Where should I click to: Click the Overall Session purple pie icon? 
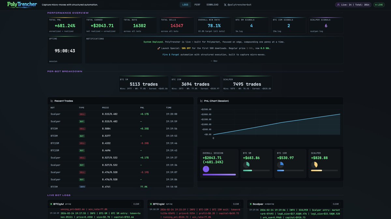tap(206, 169)
